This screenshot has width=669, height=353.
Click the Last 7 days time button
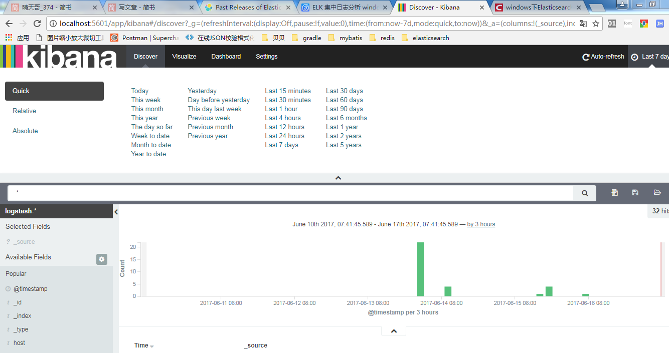(649, 57)
